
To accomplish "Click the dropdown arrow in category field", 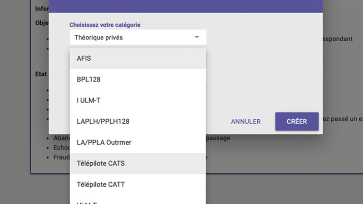I will pyautogui.click(x=196, y=37).
